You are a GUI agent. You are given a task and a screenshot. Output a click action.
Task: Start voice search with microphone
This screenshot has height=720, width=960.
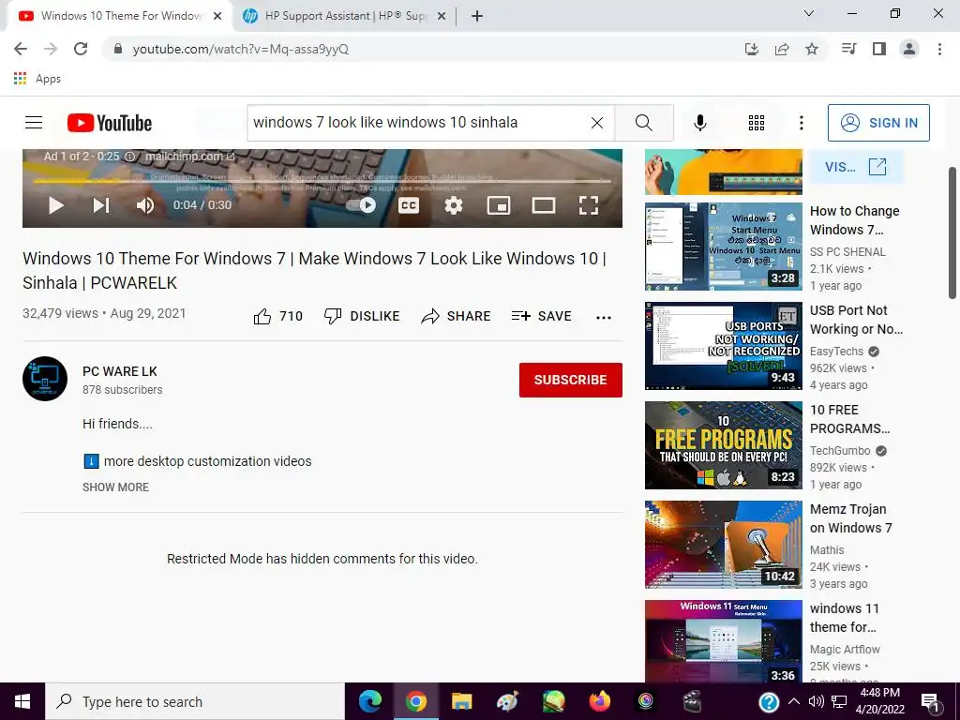click(x=699, y=123)
